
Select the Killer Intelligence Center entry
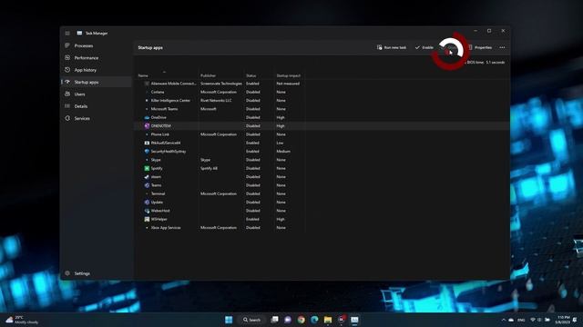(170, 101)
